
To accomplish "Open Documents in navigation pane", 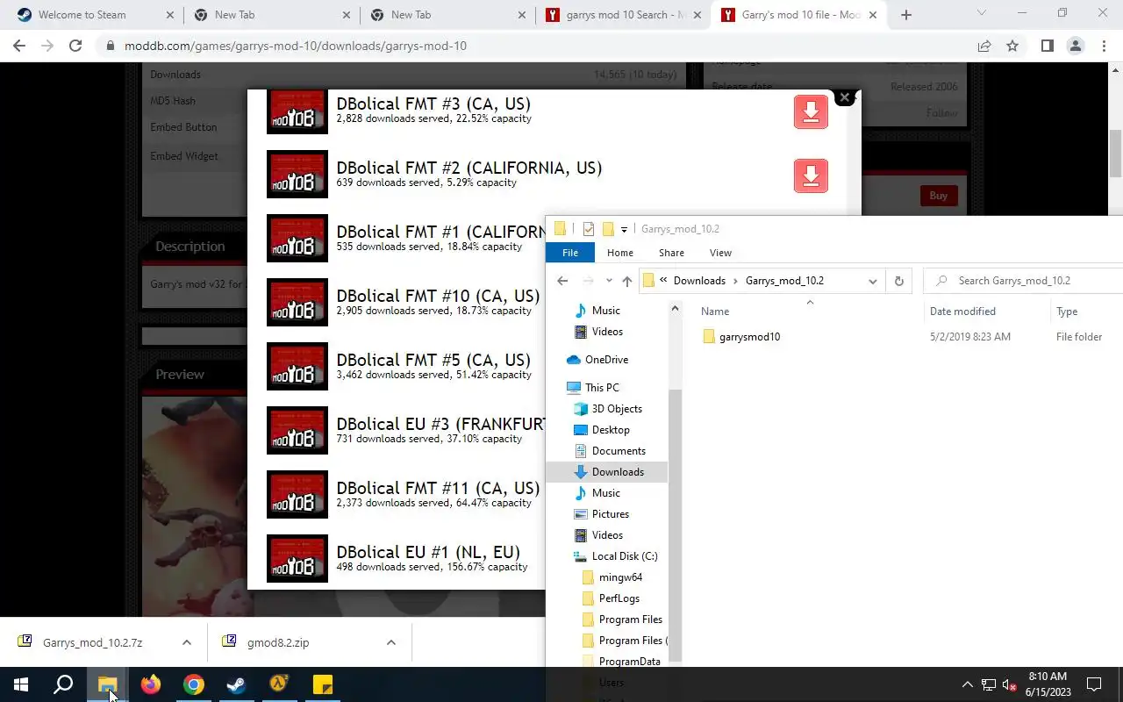I will pos(619,451).
